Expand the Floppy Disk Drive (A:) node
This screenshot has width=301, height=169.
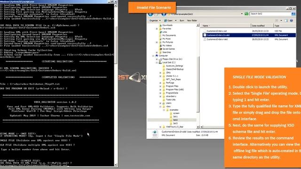pyautogui.click(x=157, y=59)
